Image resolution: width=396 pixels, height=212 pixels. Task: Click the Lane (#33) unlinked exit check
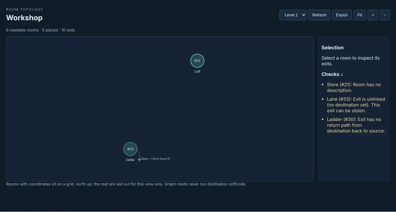356,105
